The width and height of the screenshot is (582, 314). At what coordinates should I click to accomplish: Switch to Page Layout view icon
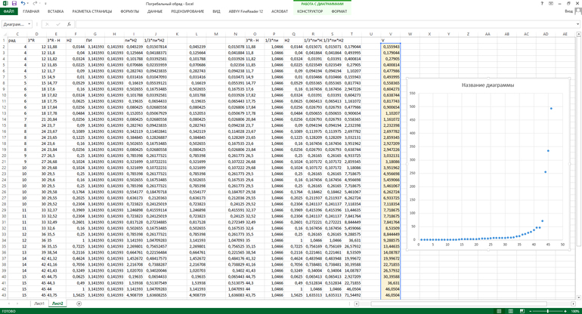[510, 311]
